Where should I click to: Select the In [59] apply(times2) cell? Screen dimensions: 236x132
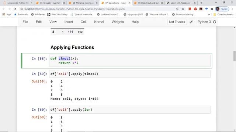click(x=130, y=74)
